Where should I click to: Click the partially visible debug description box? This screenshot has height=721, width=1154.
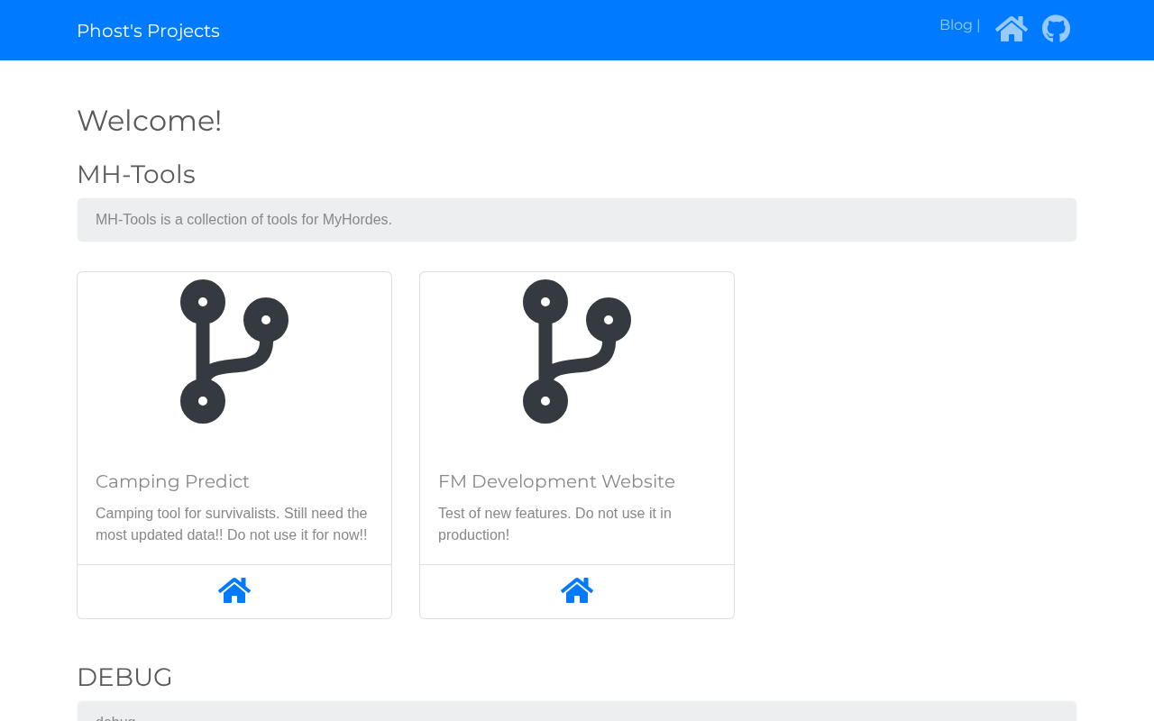pos(577,712)
